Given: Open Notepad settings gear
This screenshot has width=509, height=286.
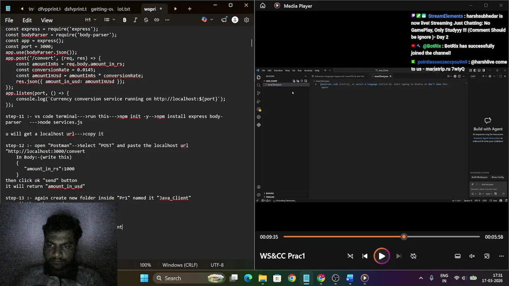Looking at the screenshot, I should pos(247,20).
